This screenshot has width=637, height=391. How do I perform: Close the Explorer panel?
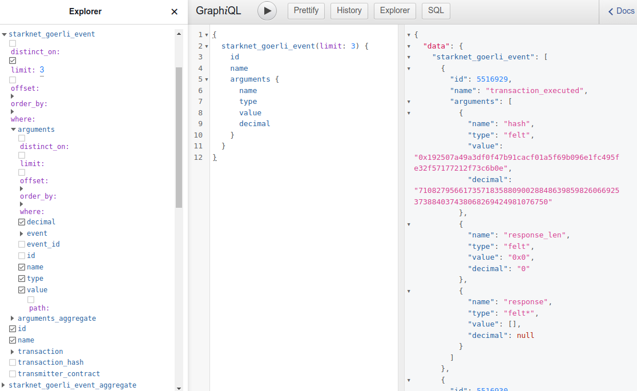tap(174, 12)
